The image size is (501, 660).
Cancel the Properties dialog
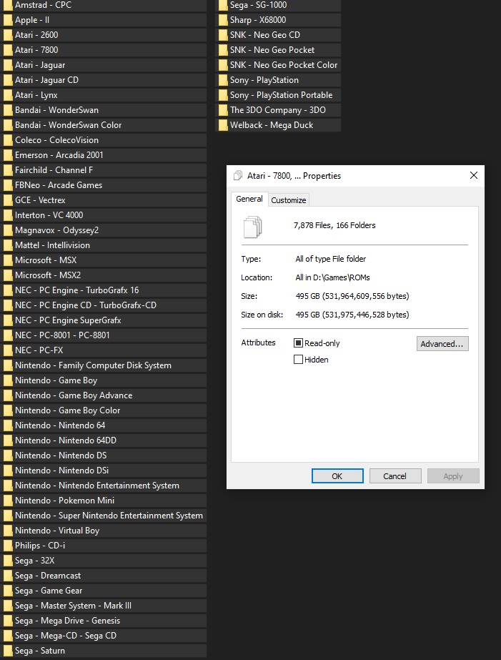pos(395,476)
